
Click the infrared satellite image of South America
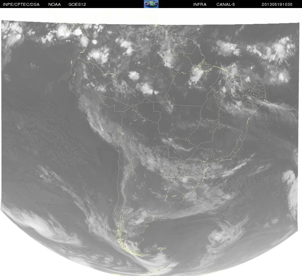click(150, 148)
